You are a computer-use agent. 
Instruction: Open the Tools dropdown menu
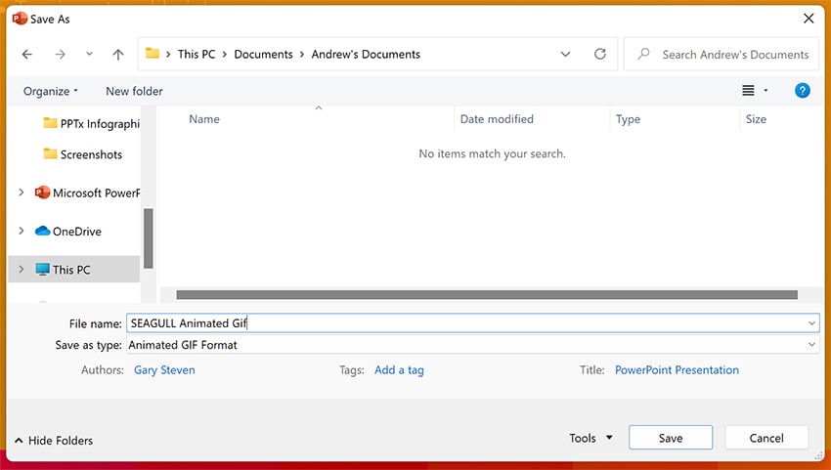tap(590, 439)
